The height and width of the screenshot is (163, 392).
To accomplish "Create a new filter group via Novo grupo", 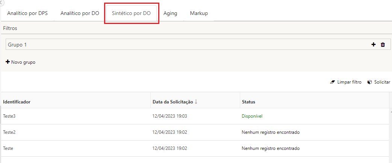I will coord(21,62).
